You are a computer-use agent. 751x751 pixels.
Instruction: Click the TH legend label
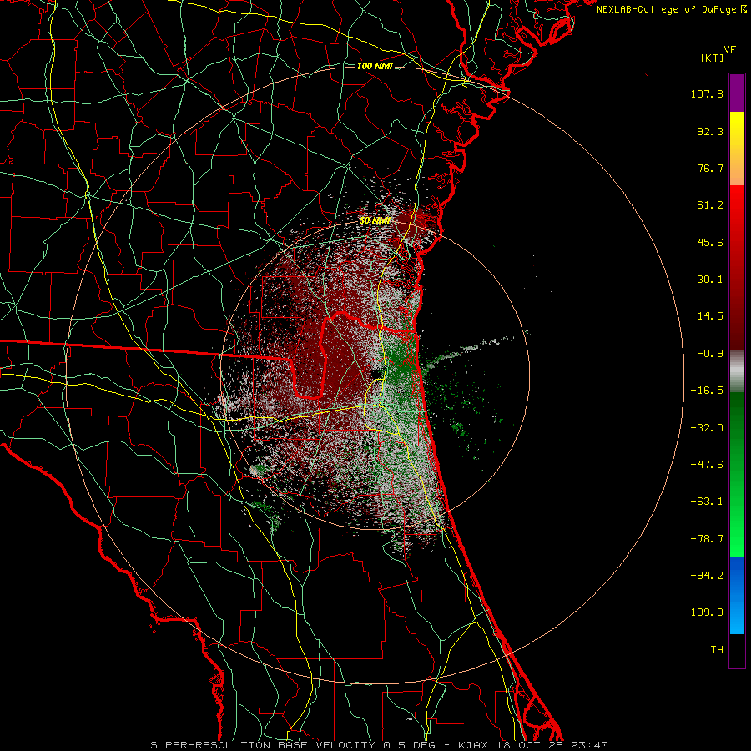[717, 650]
